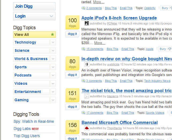Open the Podcasts topic
Image resolution: width=172 pixels, height=140 pixels.
tap(31, 75)
